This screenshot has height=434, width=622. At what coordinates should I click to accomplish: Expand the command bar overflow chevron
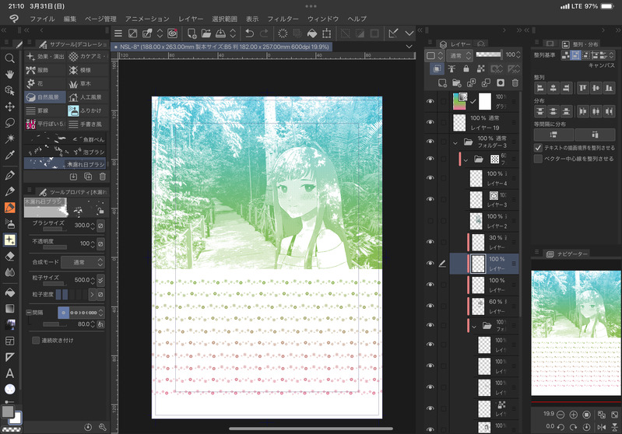(x=409, y=33)
